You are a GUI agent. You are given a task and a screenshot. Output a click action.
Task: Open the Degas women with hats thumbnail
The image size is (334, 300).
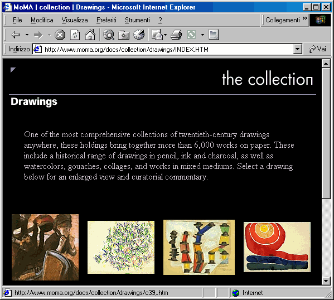45,247
